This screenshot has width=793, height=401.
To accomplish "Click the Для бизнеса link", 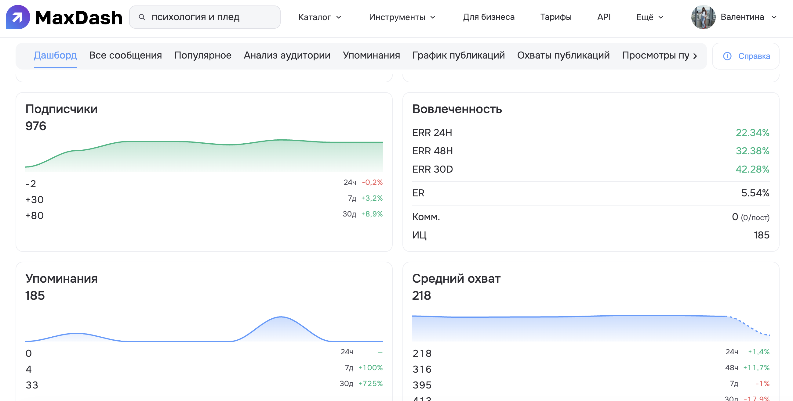I will (x=489, y=17).
